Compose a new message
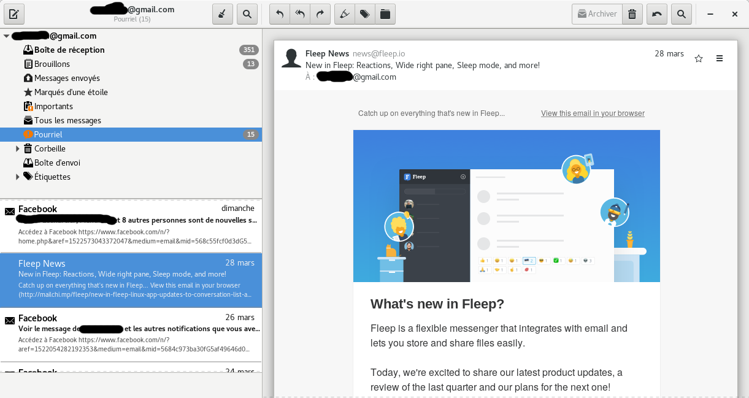The width and height of the screenshot is (749, 398). click(14, 14)
